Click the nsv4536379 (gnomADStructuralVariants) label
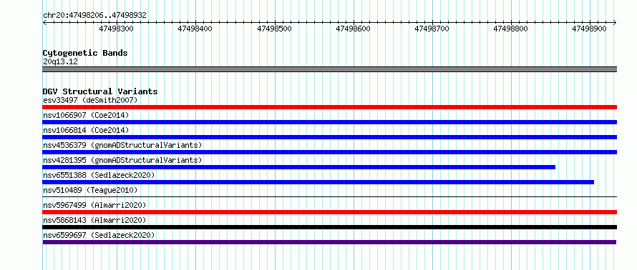The image size is (637, 270). point(122,145)
